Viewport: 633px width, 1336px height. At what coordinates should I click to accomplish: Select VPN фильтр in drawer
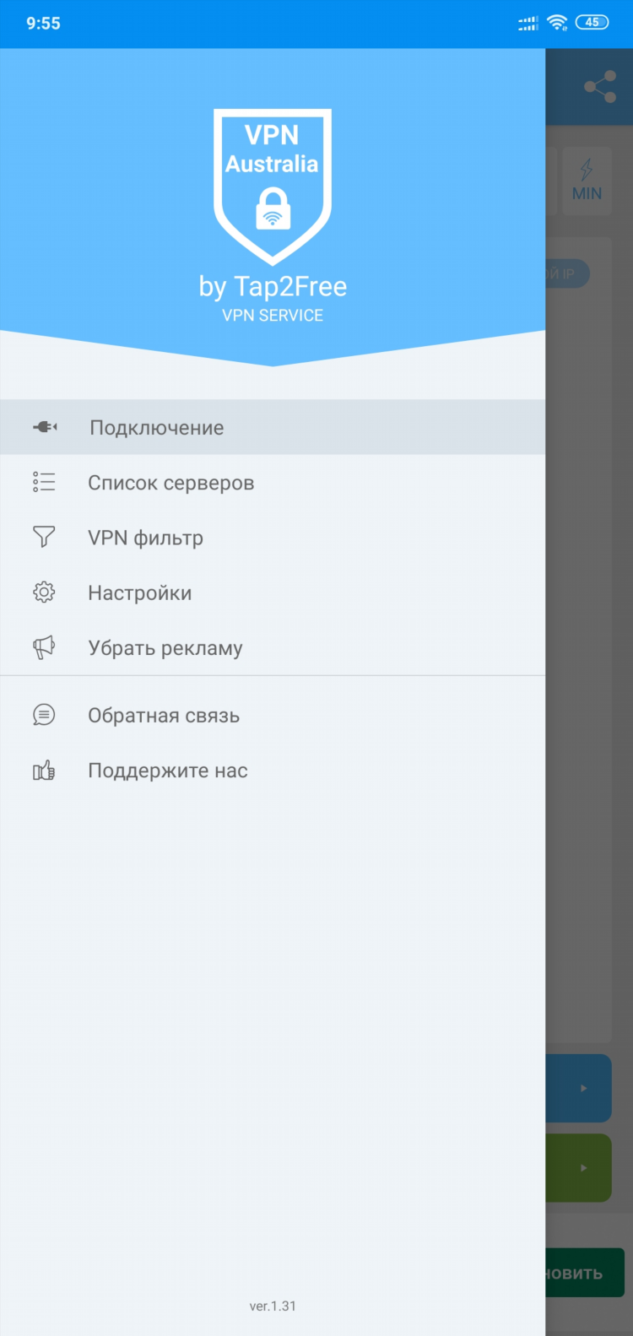[273, 538]
